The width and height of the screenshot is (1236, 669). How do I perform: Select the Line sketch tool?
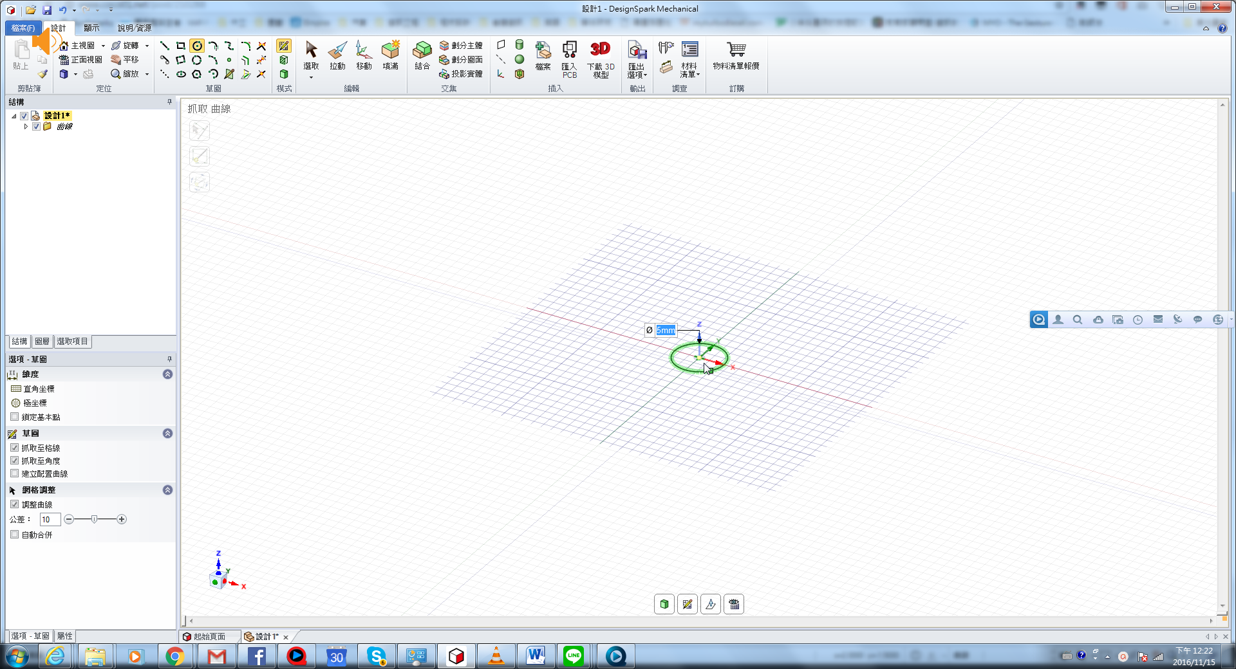click(x=165, y=46)
